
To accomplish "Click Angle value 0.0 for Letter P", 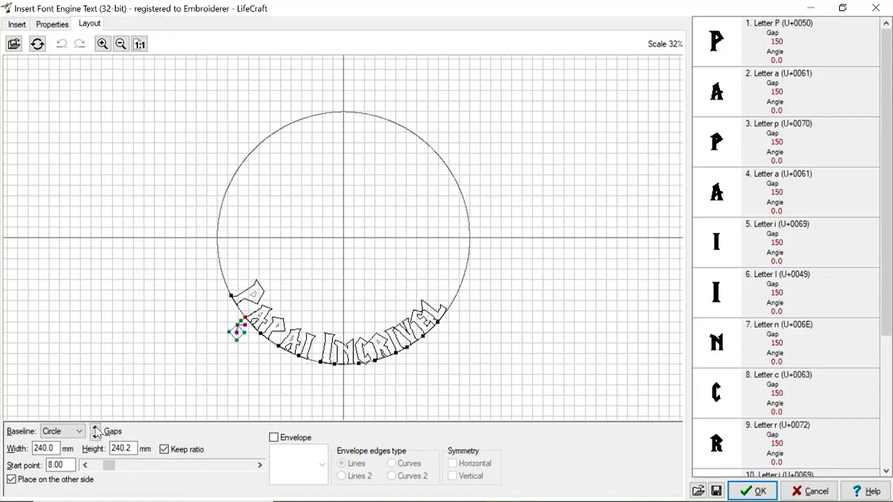I will point(776,61).
